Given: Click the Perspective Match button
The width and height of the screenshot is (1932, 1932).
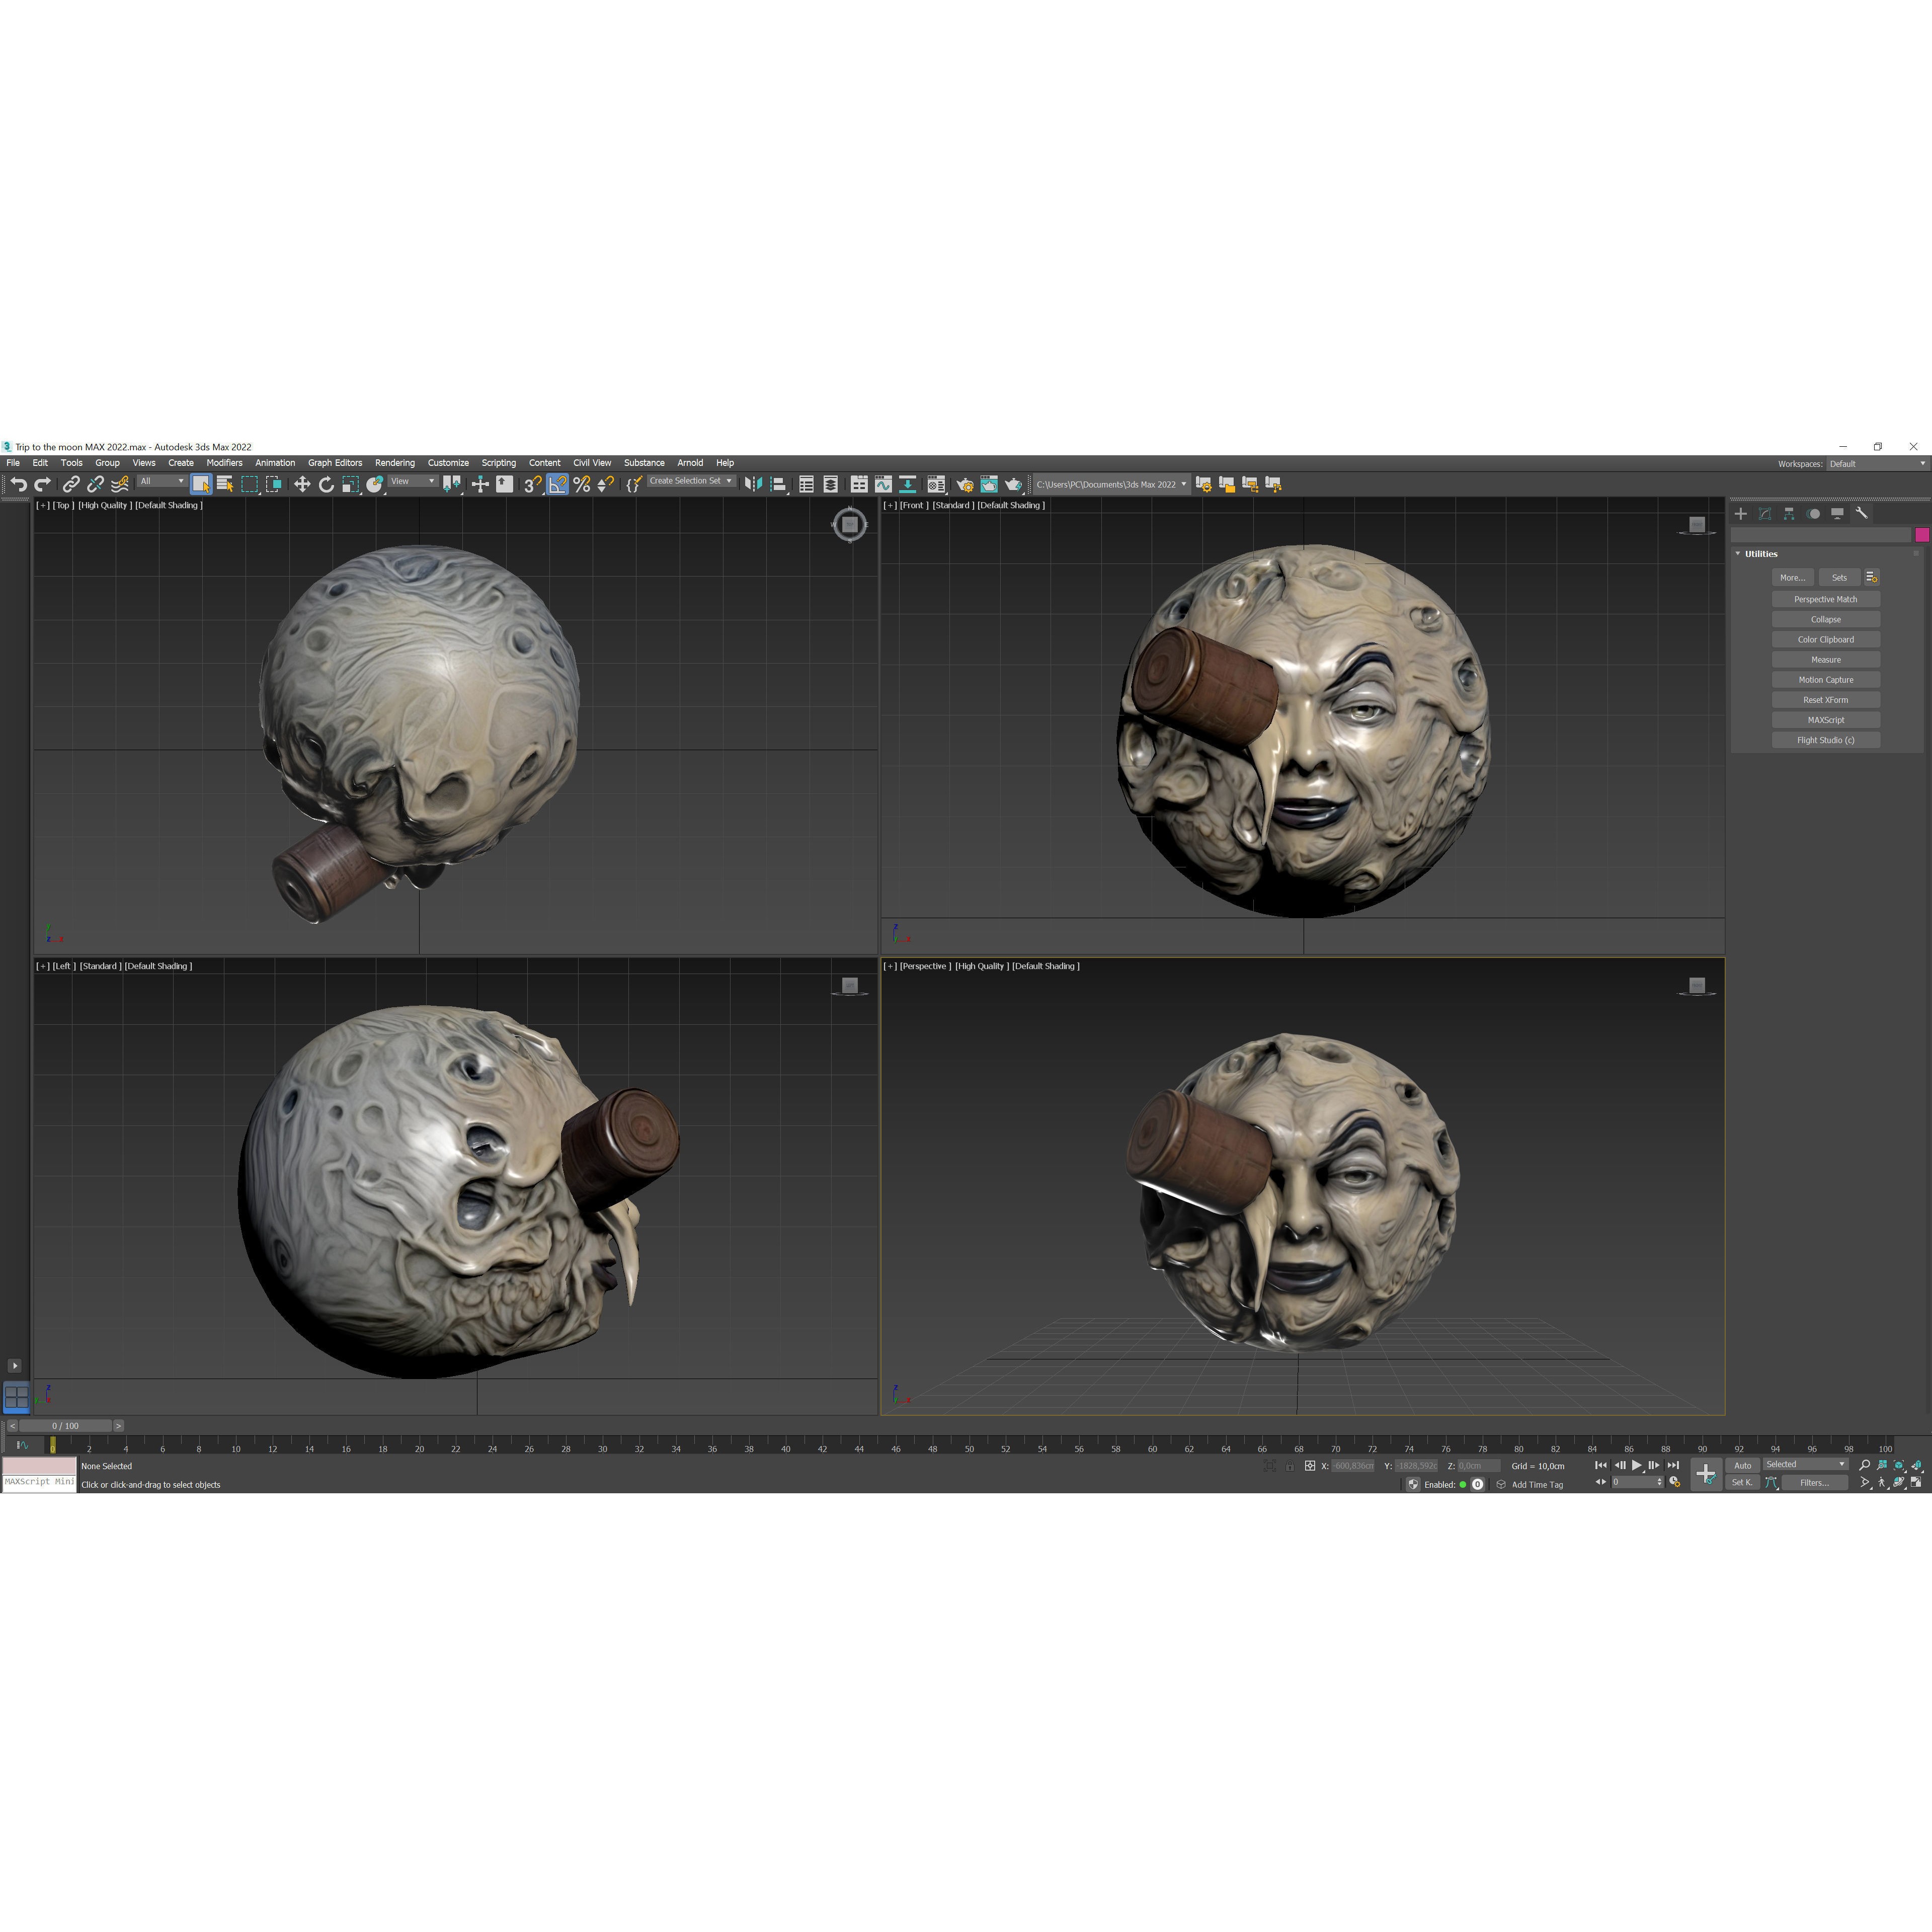Looking at the screenshot, I should tap(1826, 600).
